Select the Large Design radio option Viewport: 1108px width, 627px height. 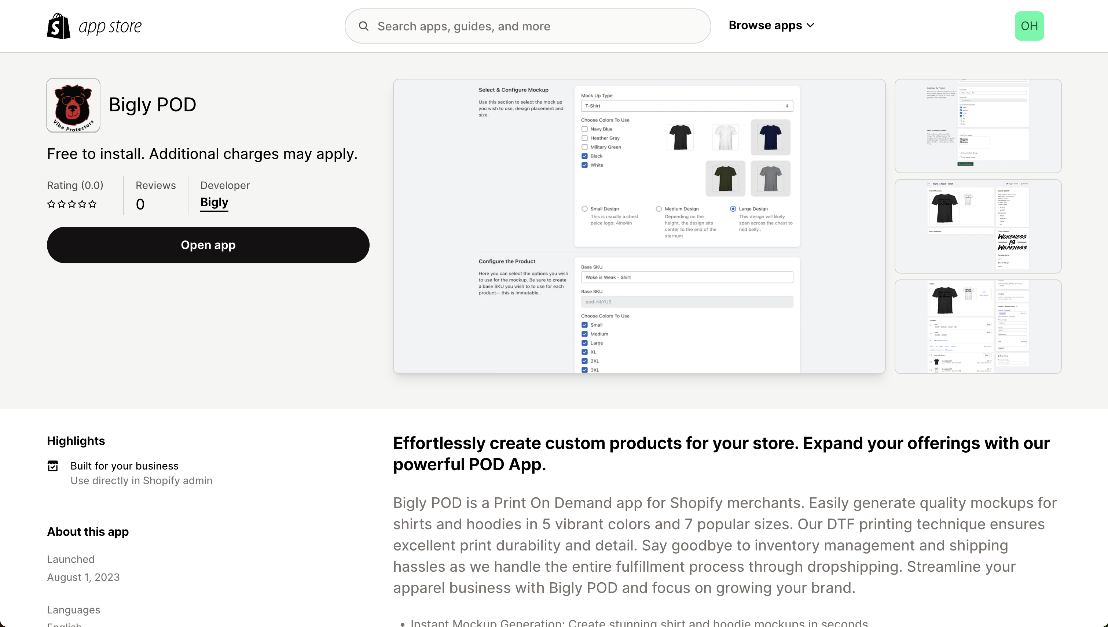(x=733, y=209)
